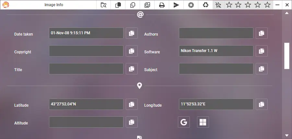Open location with Windows Maps icon
Screen dimensions: 292x139
203,122
